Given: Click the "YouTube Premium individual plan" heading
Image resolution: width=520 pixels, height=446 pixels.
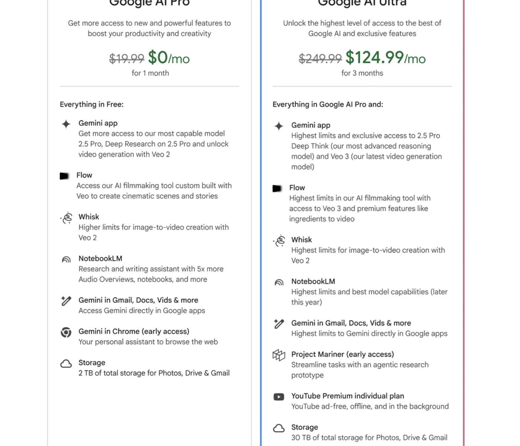Looking at the screenshot, I should tap(347, 396).
